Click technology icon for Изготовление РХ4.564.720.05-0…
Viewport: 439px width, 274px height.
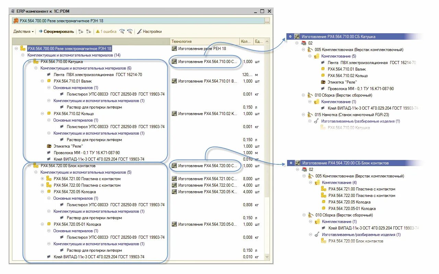(x=174, y=224)
